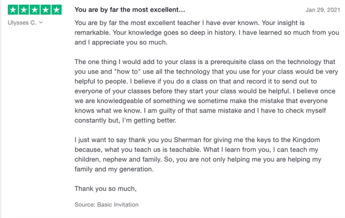Open reviewer name Ulysses C.
This screenshot has height=218, width=345.
tap(22, 22)
